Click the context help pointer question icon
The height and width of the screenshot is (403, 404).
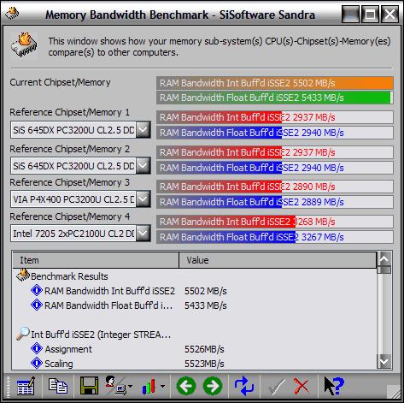tap(334, 386)
